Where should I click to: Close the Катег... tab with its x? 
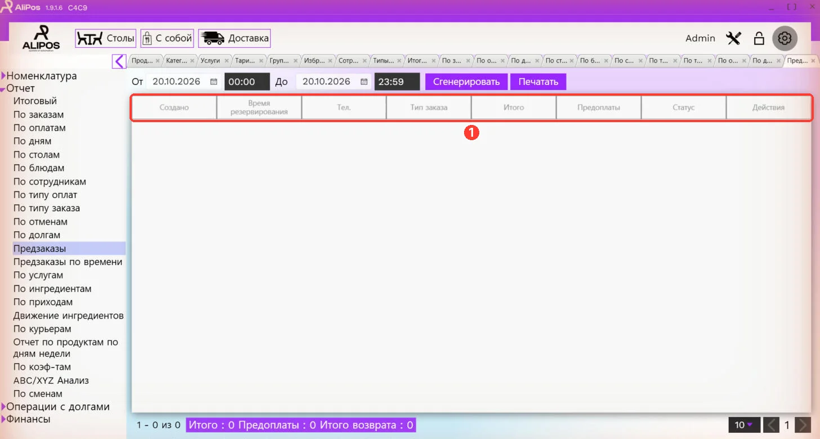[192, 61]
